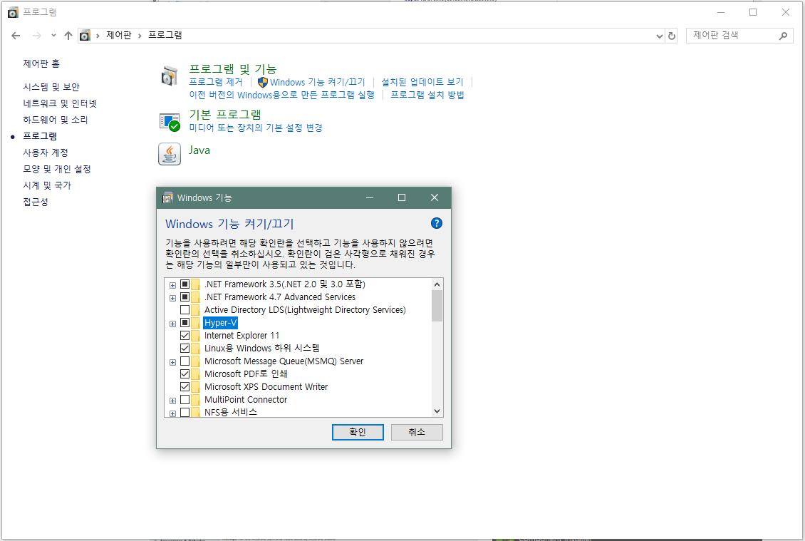Minimize the Windows 기능 dialog
Image resolution: width=805 pixels, height=541 pixels.
coord(370,198)
